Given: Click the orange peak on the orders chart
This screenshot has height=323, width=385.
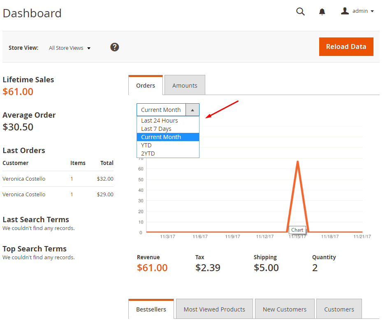Looking at the screenshot, I should (x=297, y=163).
